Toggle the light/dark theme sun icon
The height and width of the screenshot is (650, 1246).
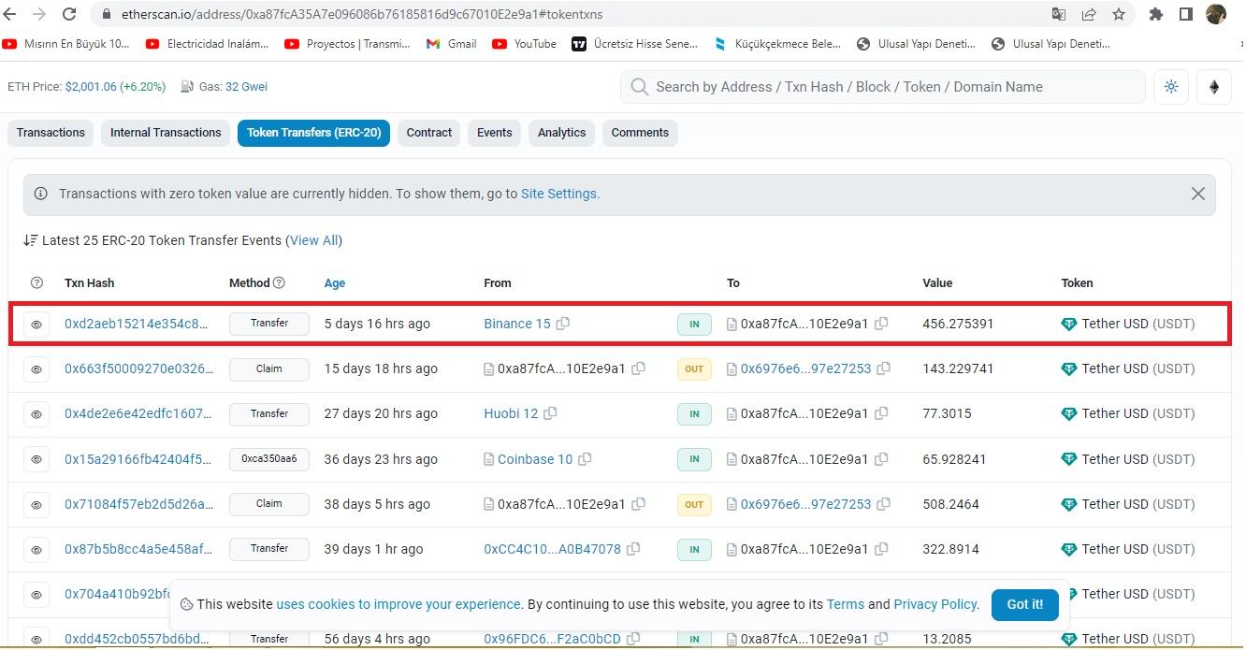point(1171,87)
